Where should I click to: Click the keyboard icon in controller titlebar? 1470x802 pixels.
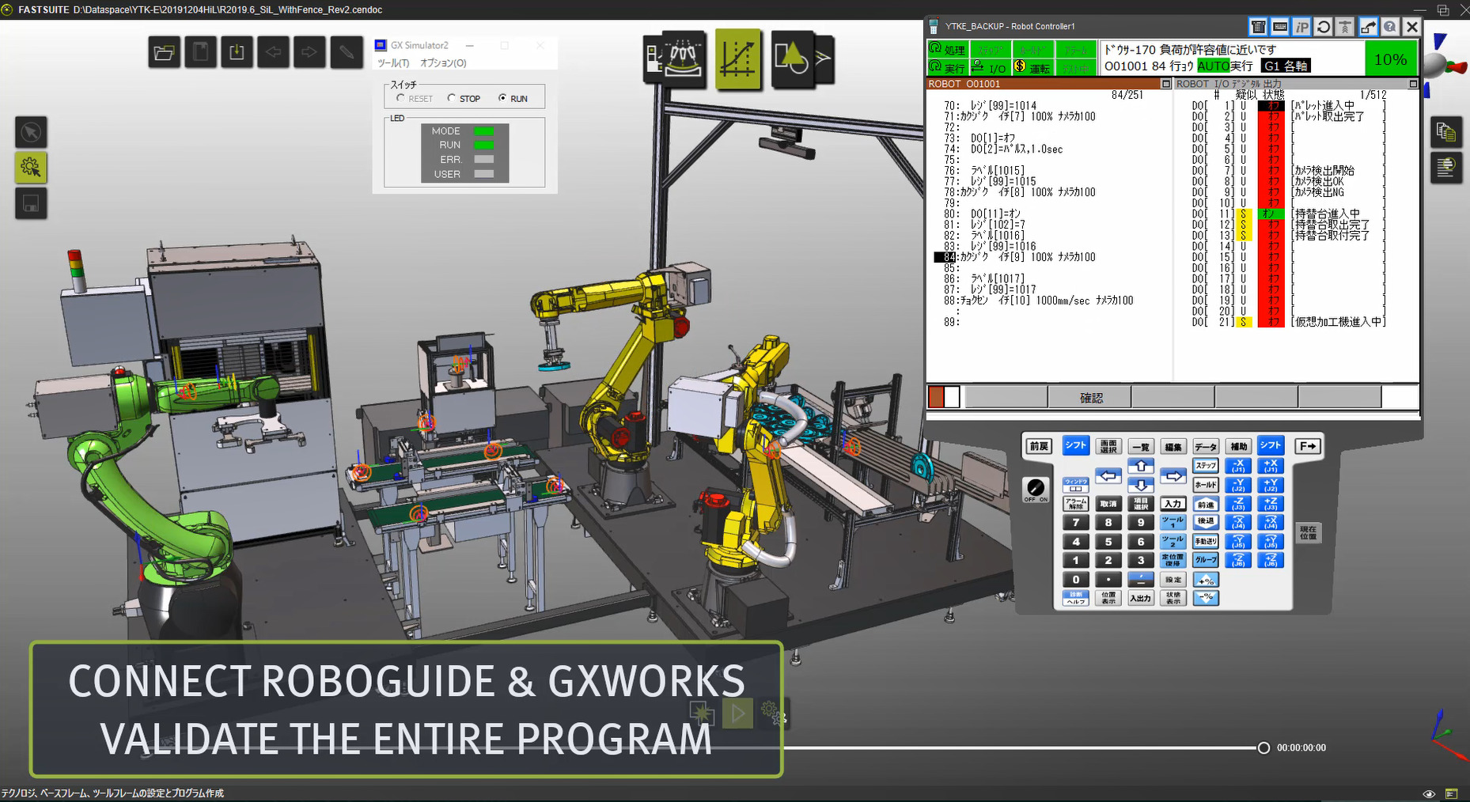pyautogui.click(x=1280, y=27)
